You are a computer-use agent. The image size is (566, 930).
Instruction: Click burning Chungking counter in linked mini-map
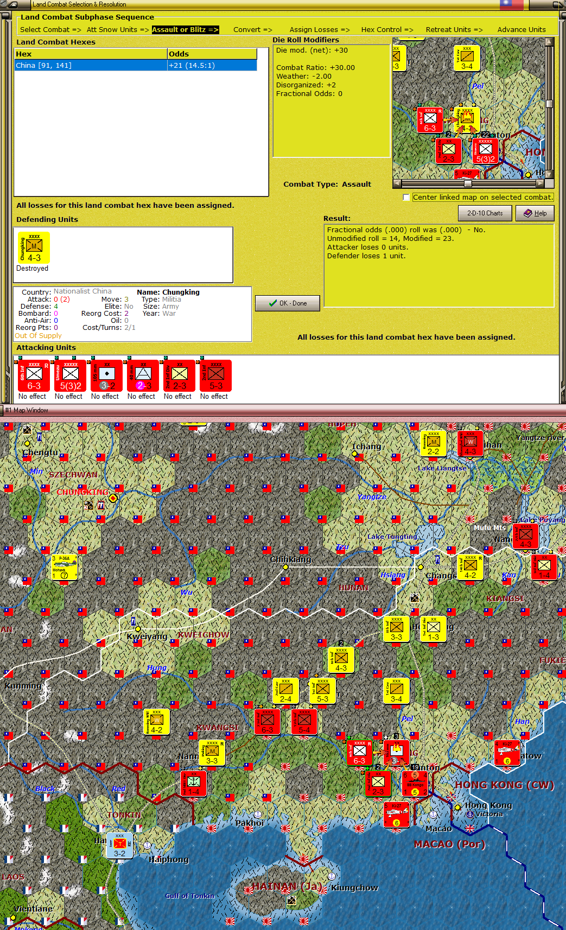click(x=467, y=120)
